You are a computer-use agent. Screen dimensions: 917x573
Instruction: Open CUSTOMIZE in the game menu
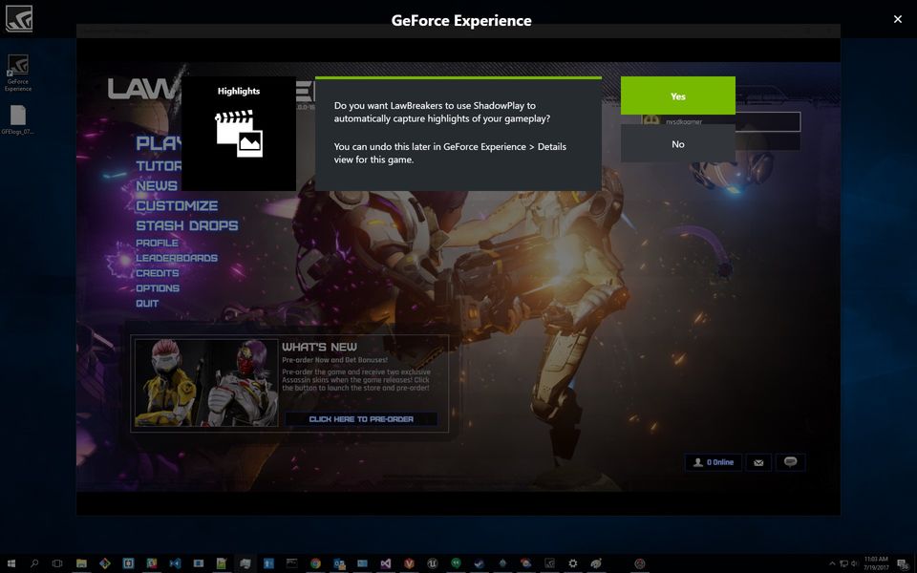[177, 206]
